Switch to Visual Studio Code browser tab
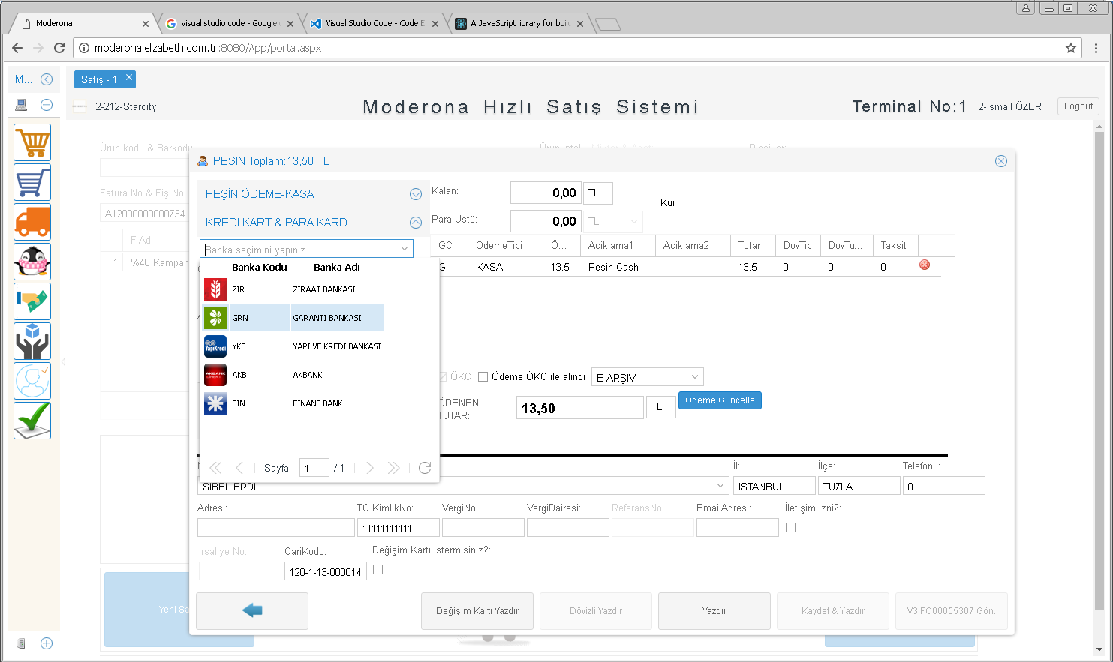The width and height of the screenshot is (1113, 662). click(375, 23)
